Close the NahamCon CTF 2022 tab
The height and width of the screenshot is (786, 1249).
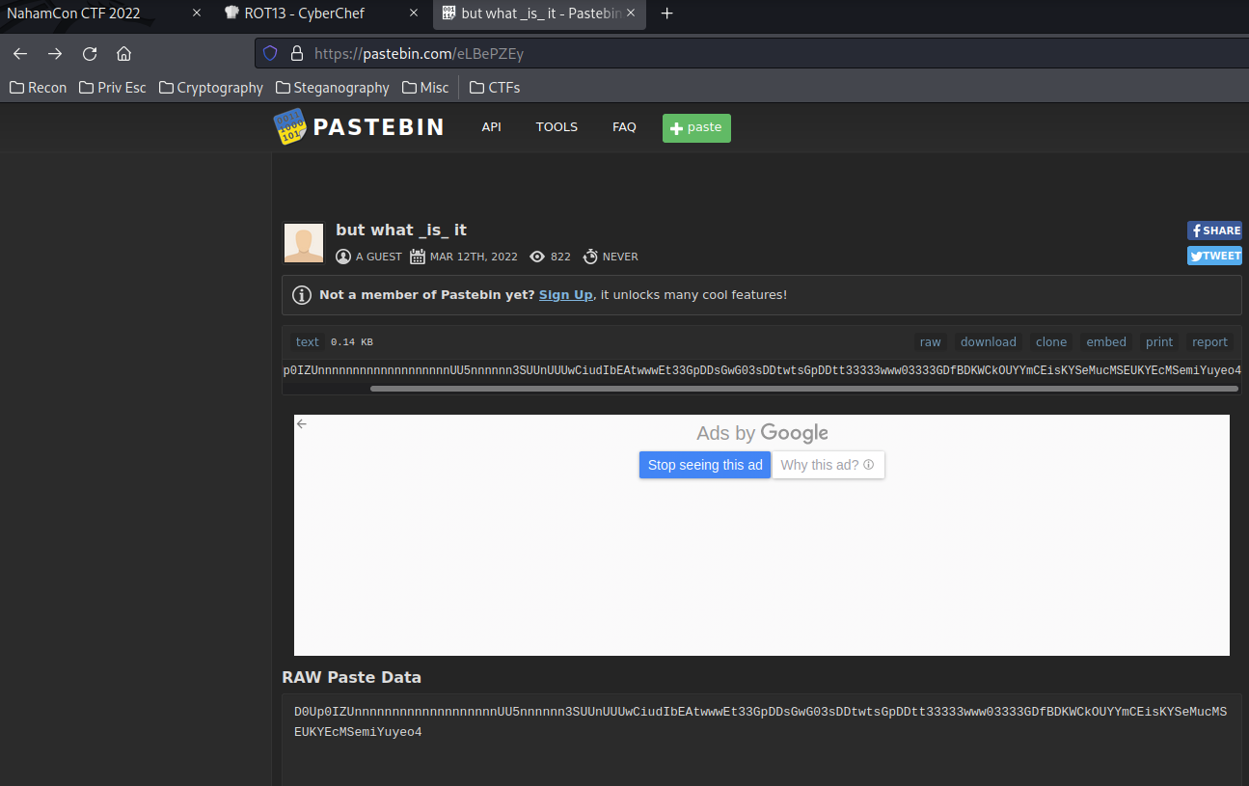[x=197, y=14]
